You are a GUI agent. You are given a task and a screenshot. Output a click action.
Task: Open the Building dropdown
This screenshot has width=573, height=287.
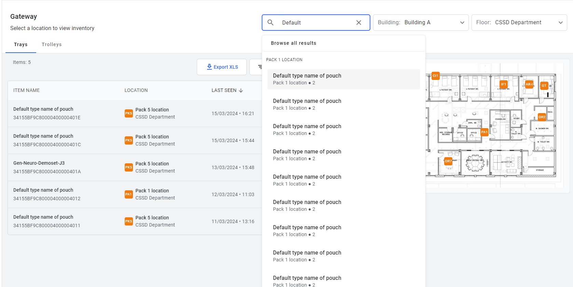(x=421, y=23)
